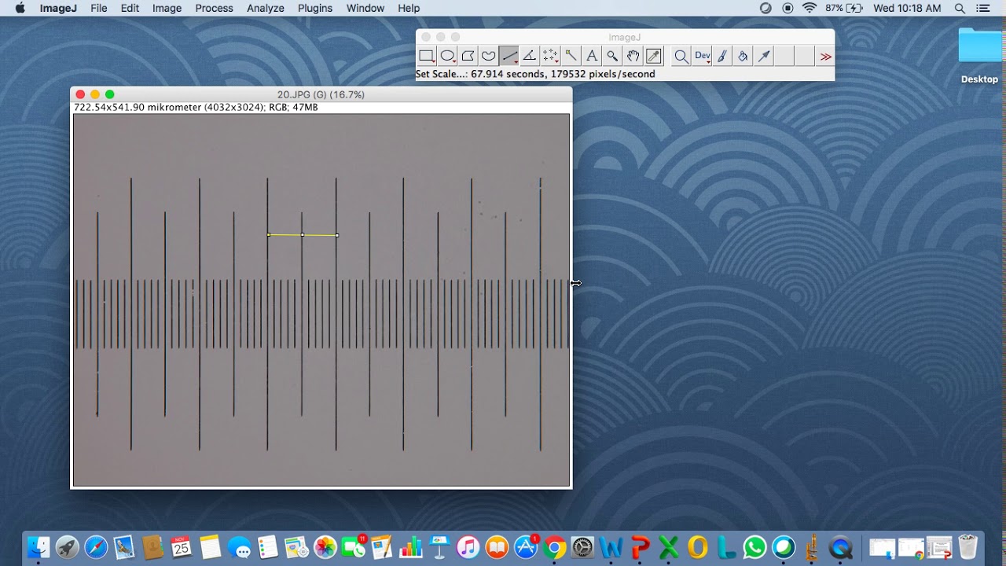The height and width of the screenshot is (566, 1006).
Task: Open Notes from the Dock
Action: click(210, 546)
